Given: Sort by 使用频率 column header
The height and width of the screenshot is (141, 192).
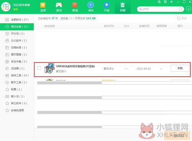Looking at the screenshot, I should pyautogui.click(x=162, y=26).
